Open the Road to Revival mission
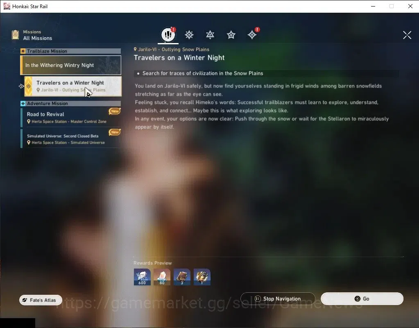 click(71, 117)
